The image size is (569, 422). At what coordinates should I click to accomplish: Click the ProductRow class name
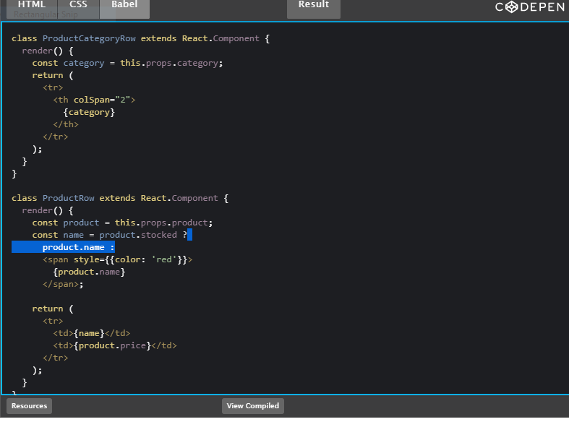coord(68,198)
